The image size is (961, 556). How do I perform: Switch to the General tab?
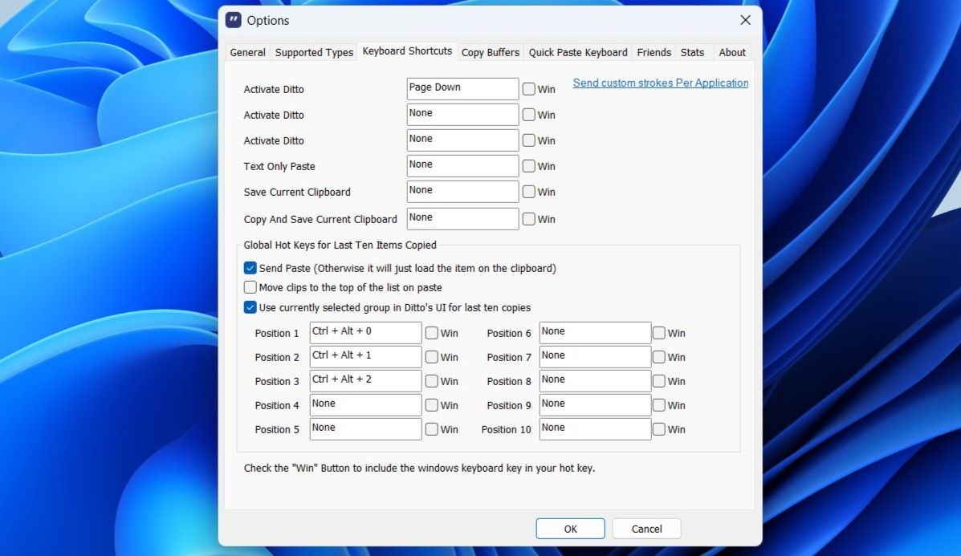coord(246,51)
